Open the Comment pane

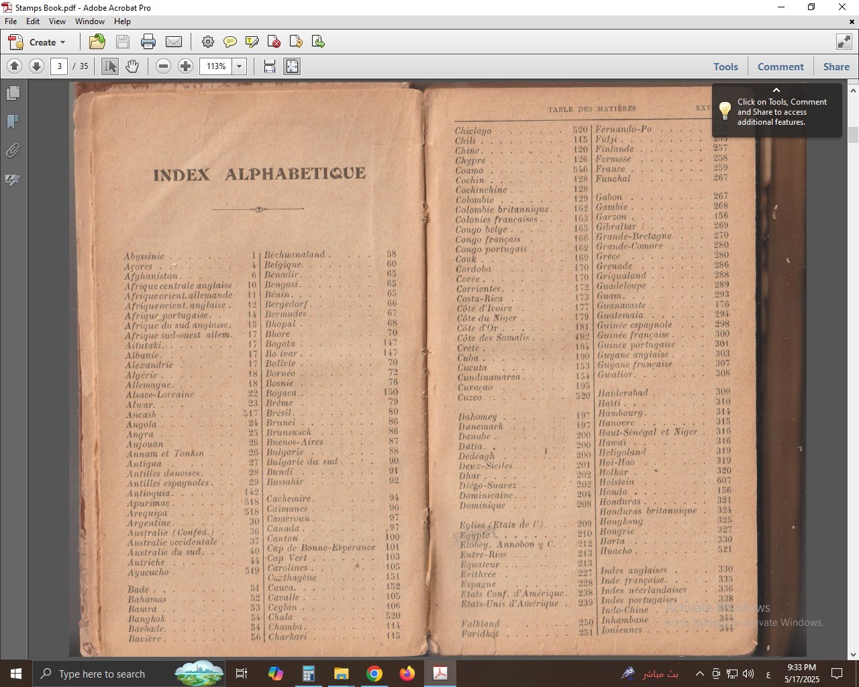[x=780, y=66]
